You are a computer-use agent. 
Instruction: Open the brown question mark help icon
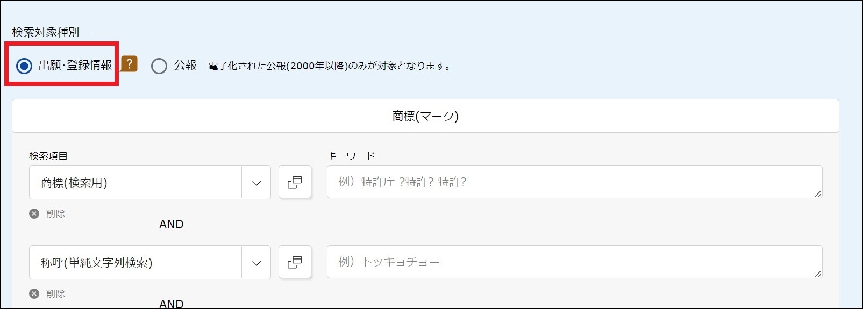pos(129,64)
